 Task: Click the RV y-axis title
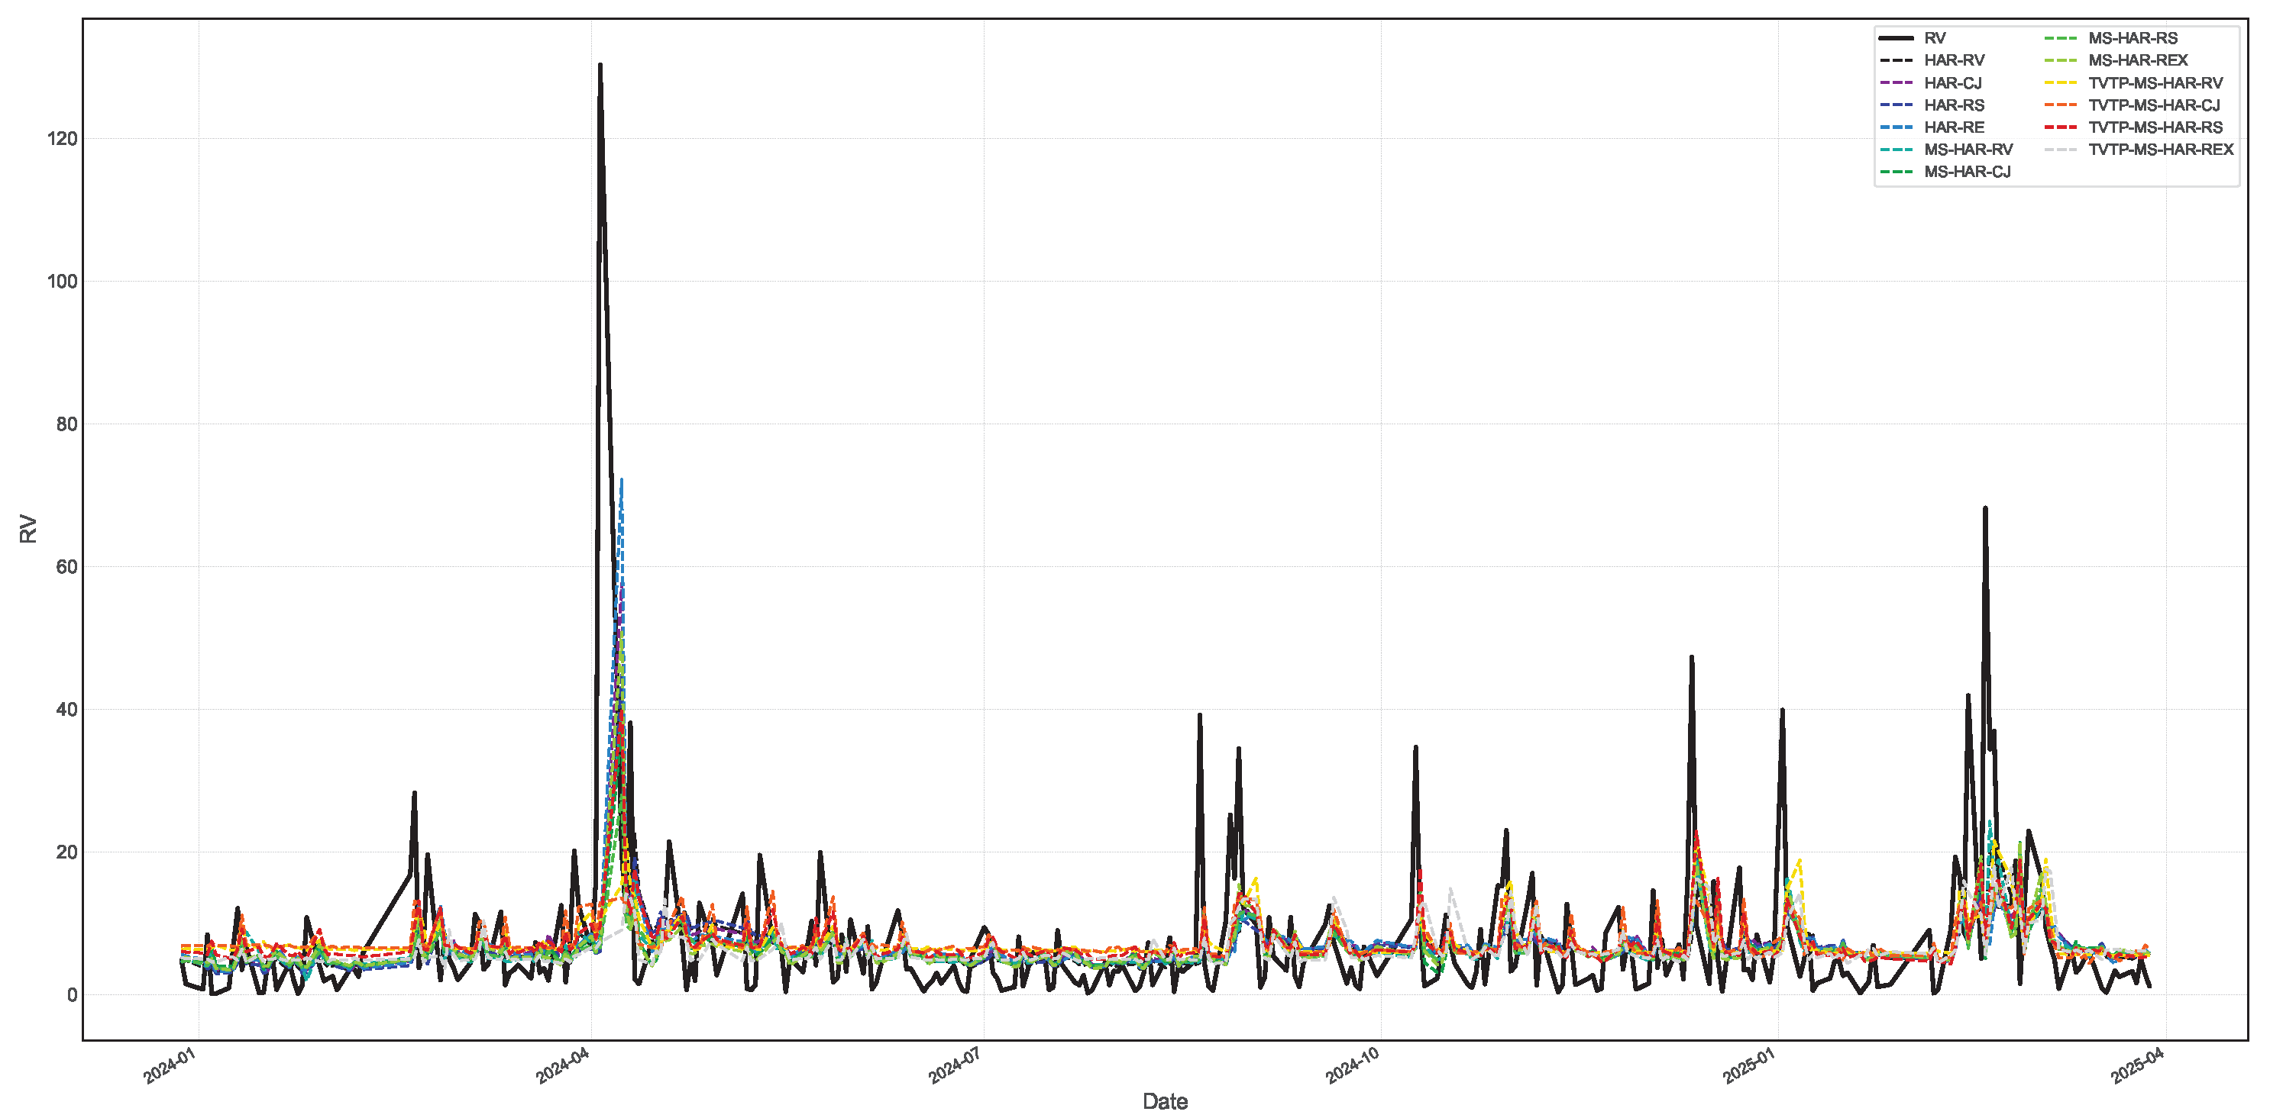tap(28, 529)
